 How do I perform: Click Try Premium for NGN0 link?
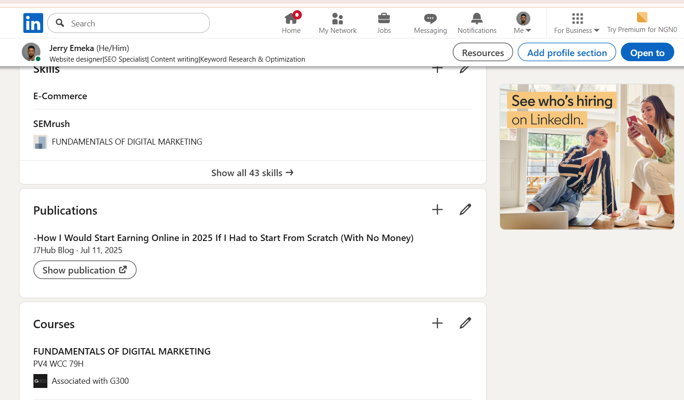642,23
